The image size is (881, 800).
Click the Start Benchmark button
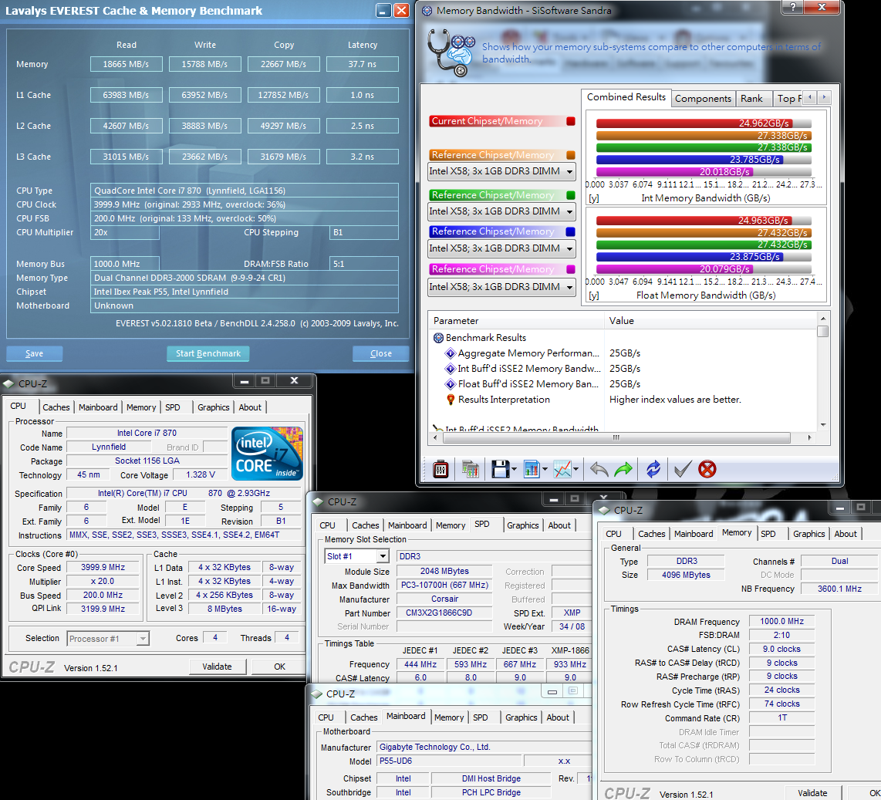click(x=208, y=353)
